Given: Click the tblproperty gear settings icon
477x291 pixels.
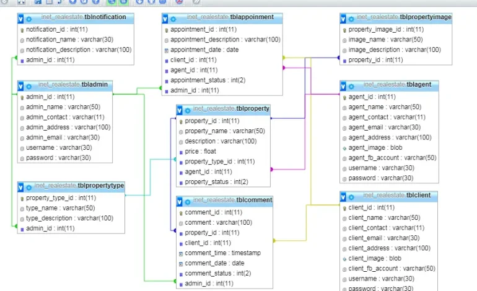Looking at the screenshot, I should tap(188, 111).
